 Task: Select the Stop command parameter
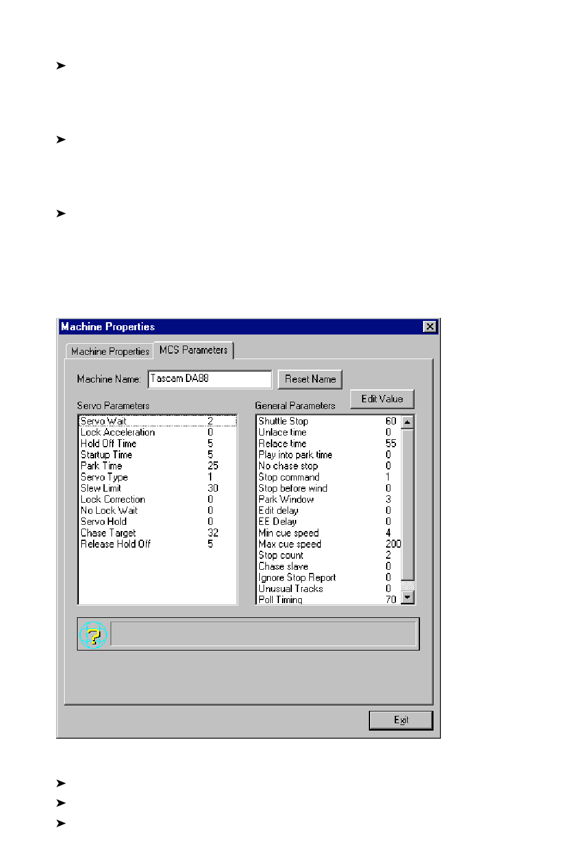coord(329,477)
